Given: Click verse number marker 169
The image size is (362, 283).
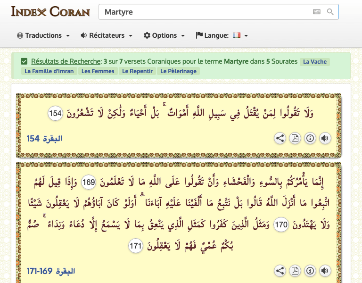Looking at the screenshot, I should 89,182.
